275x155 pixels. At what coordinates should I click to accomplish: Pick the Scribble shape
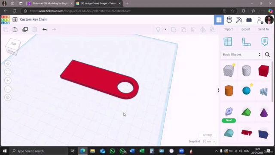[x=263, y=92]
